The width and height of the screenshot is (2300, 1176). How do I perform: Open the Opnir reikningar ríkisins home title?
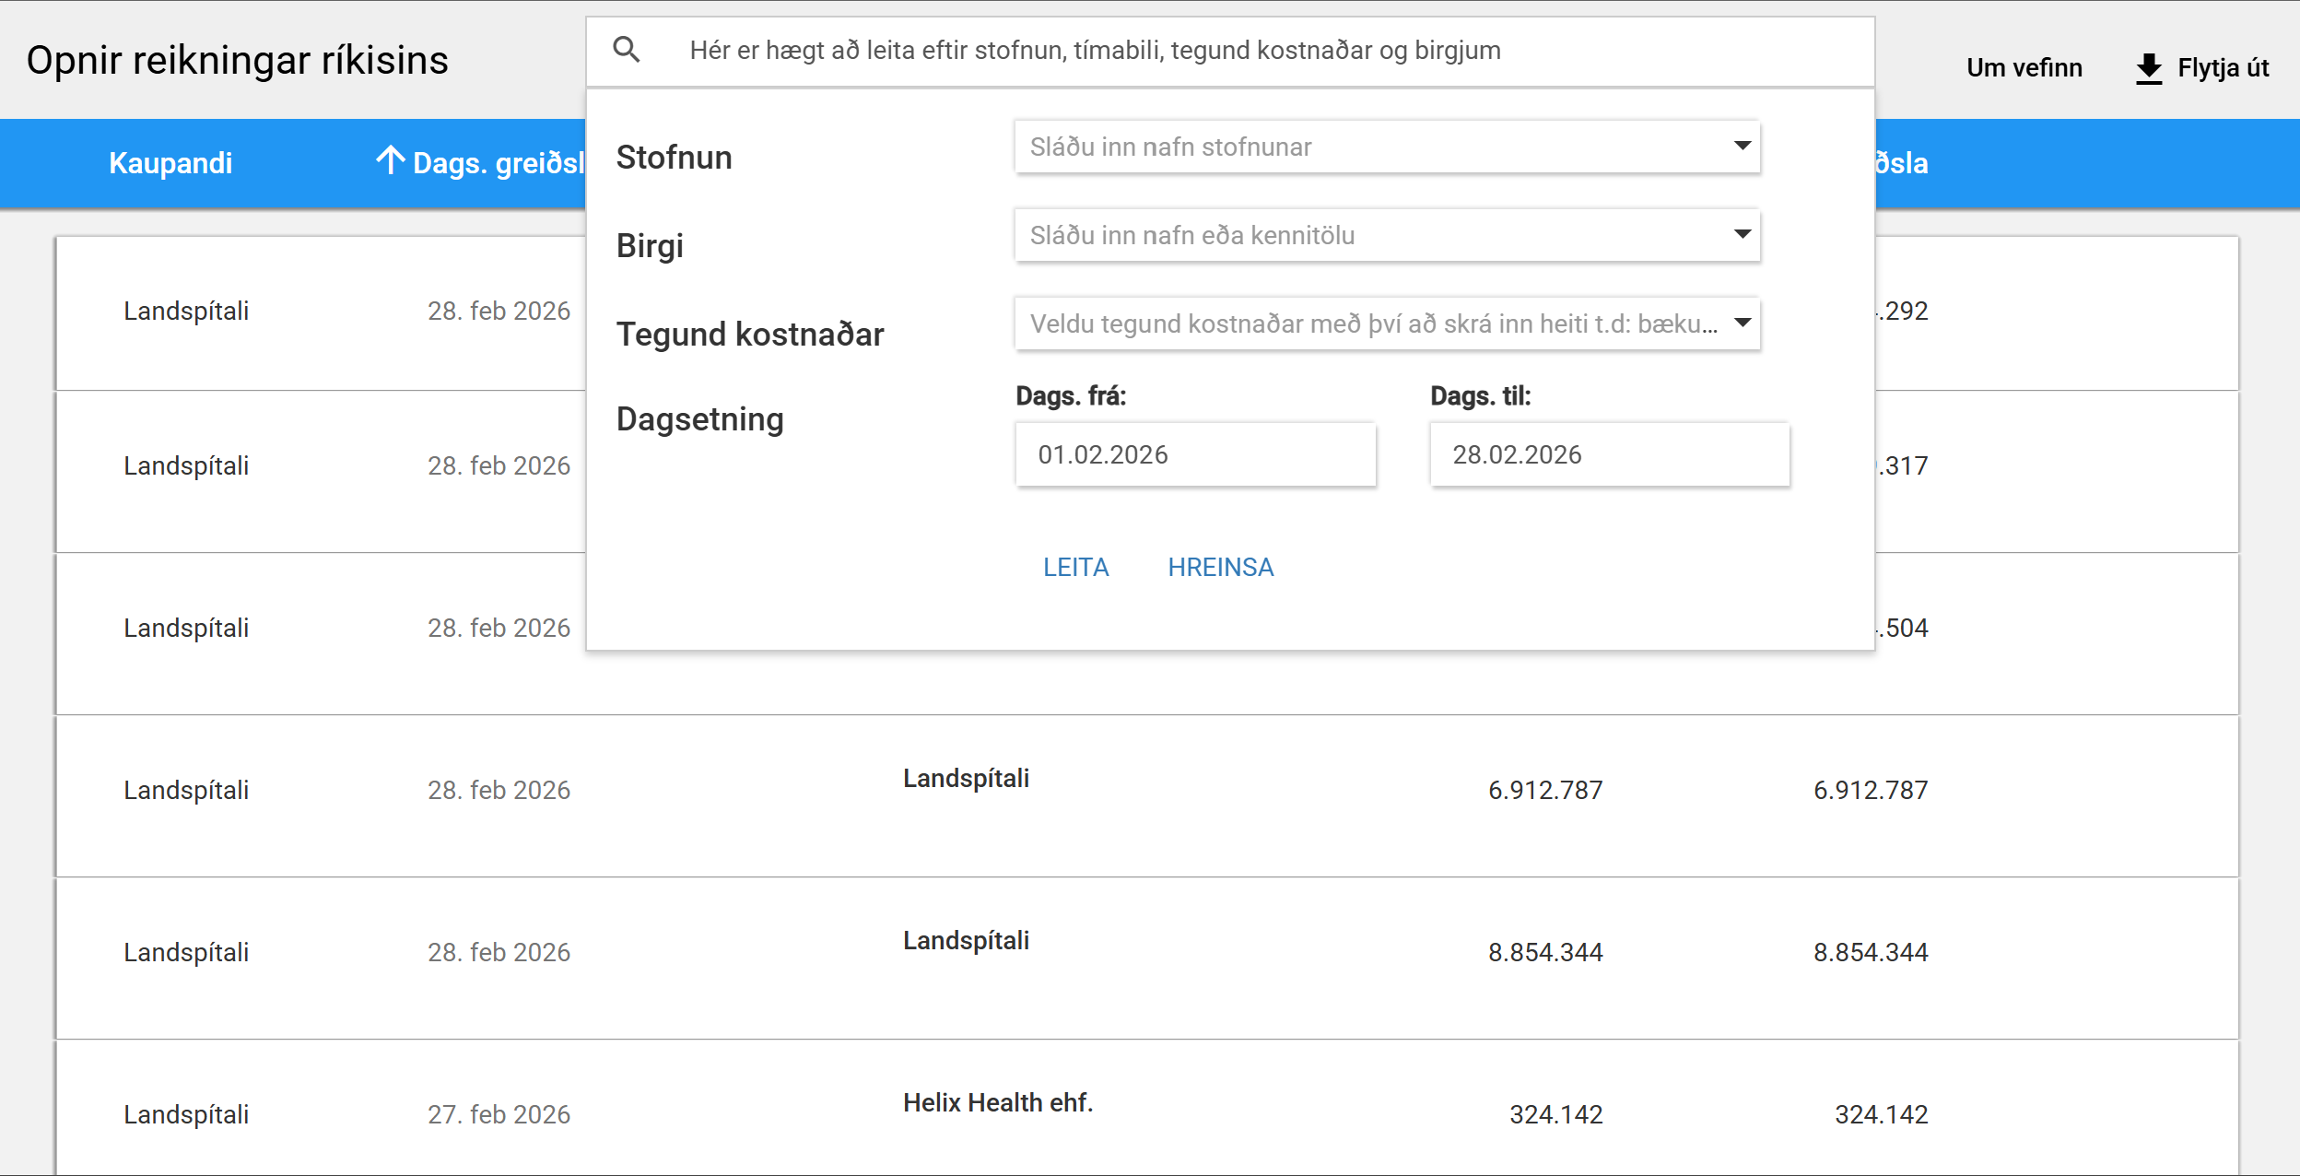coord(237,61)
